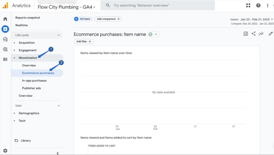Click the 'ITEMS ADDED TO CART' axis label
The image size is (274, 155).
(x=102, y=146)
